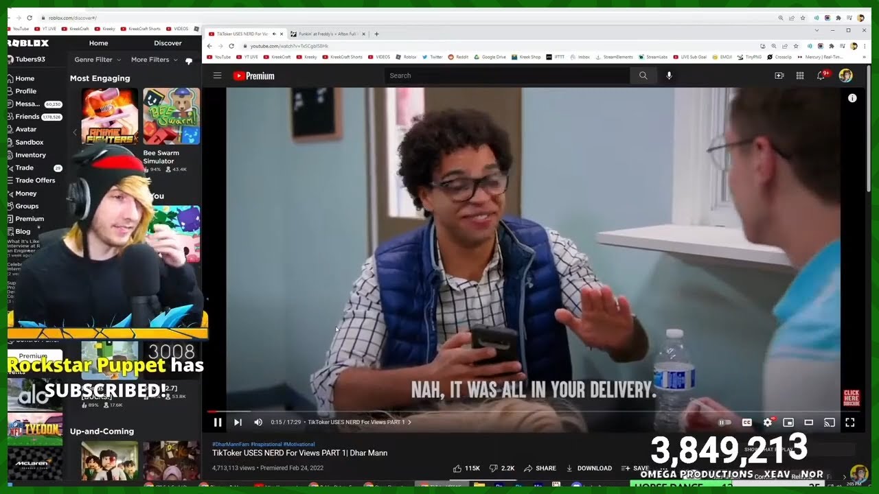Open the YouTube guide hamburger menu

[217, 75]
